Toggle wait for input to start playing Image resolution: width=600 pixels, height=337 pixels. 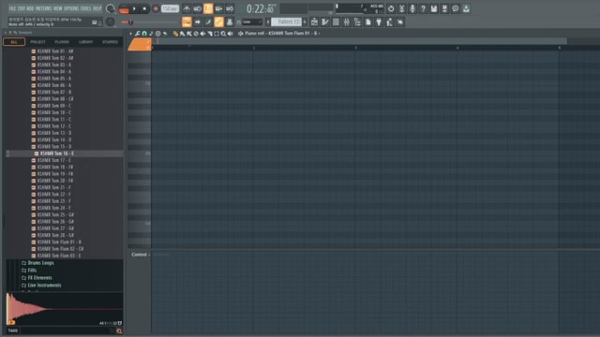click(x=197, y=8)
